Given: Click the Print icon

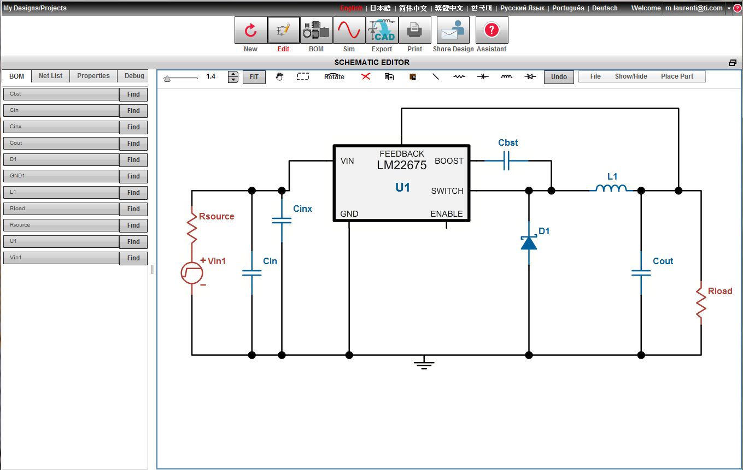Looking at the screenshot, I should click(414, 30).
